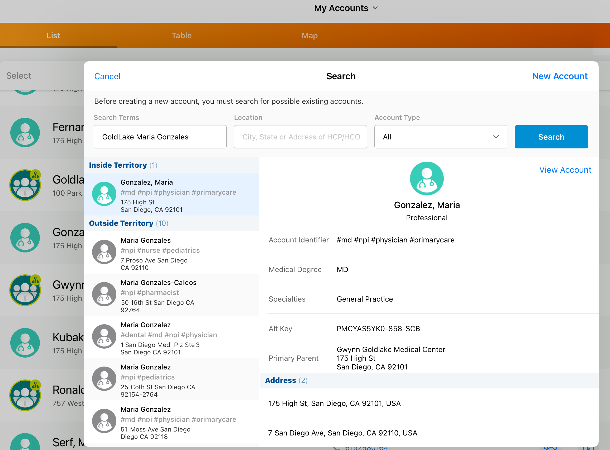Viewport: 610px width, 450px height.
Task: Select Maria Gonzalez dental physician result
Action: click(x=171, y=337)
